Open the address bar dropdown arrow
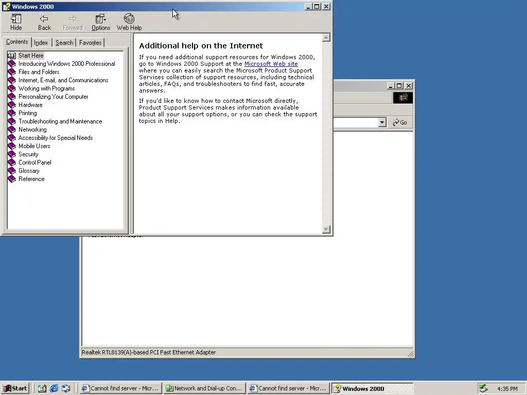The height and width of the screenshot is (395, 527). click(382, 122)
